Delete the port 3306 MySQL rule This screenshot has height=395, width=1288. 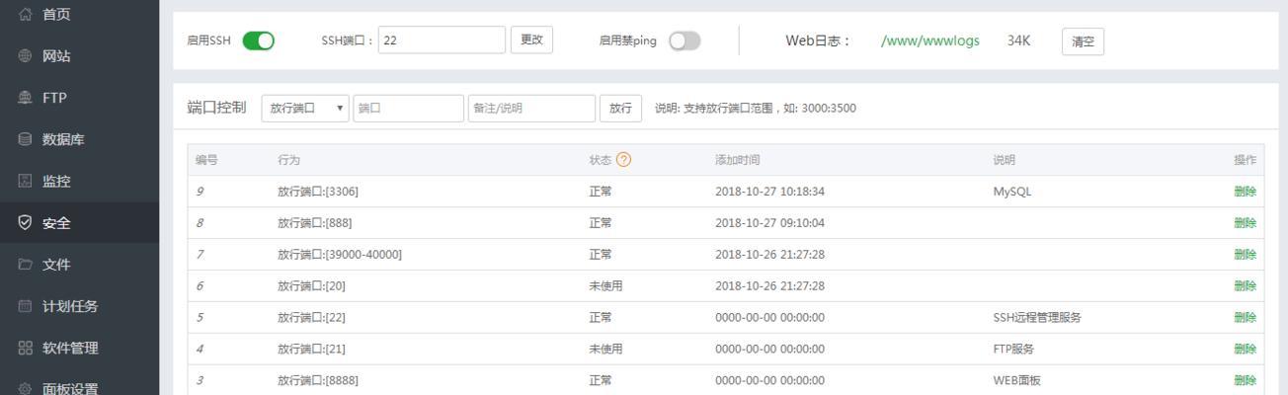pos(1245,192)
